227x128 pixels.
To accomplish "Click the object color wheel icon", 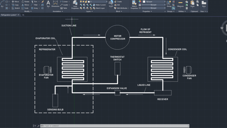I will (140, 2).
